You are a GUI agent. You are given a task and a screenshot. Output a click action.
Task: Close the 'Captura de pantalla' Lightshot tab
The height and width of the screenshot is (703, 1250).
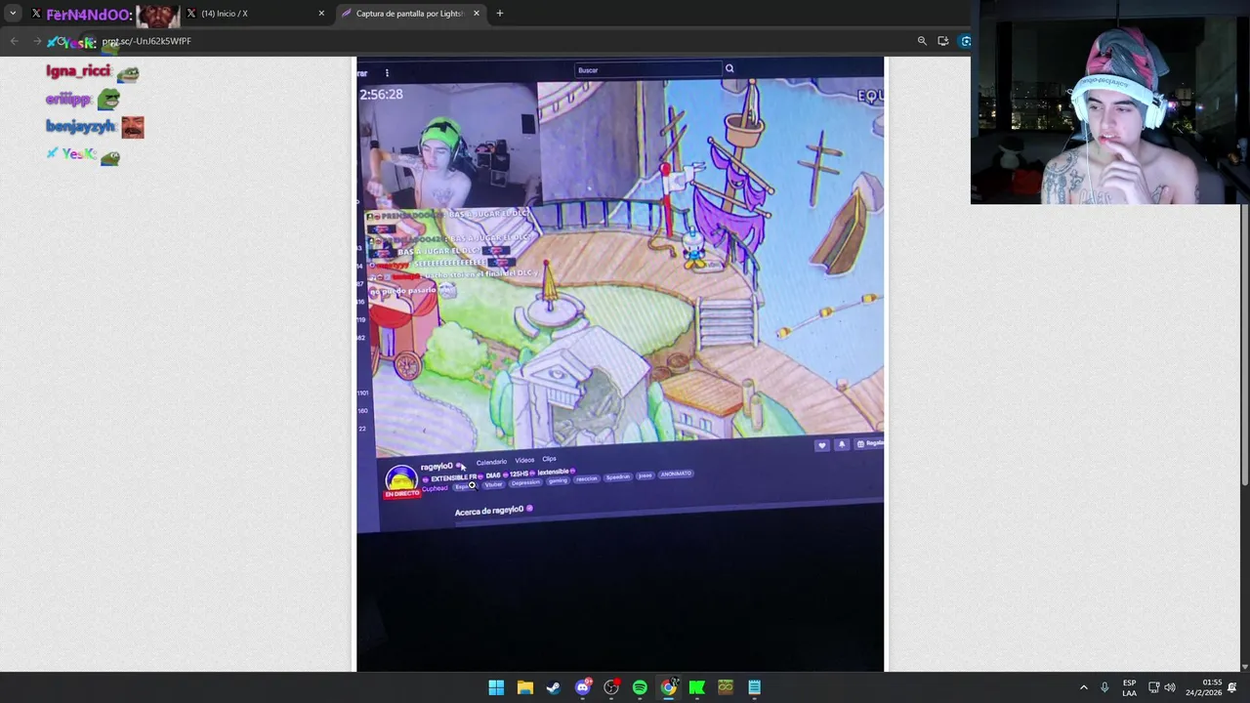478,14
